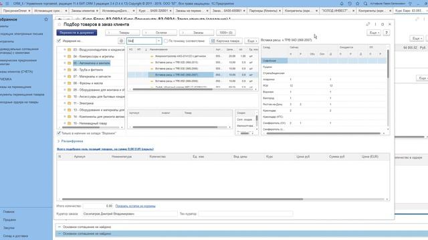This screenshot has height=240, width=428.
Task: Open the search field dropdown arrow
Action: pos(158,41)
